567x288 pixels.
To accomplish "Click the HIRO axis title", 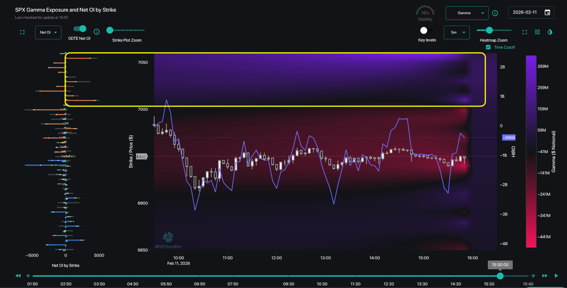I will click(514, 151).
